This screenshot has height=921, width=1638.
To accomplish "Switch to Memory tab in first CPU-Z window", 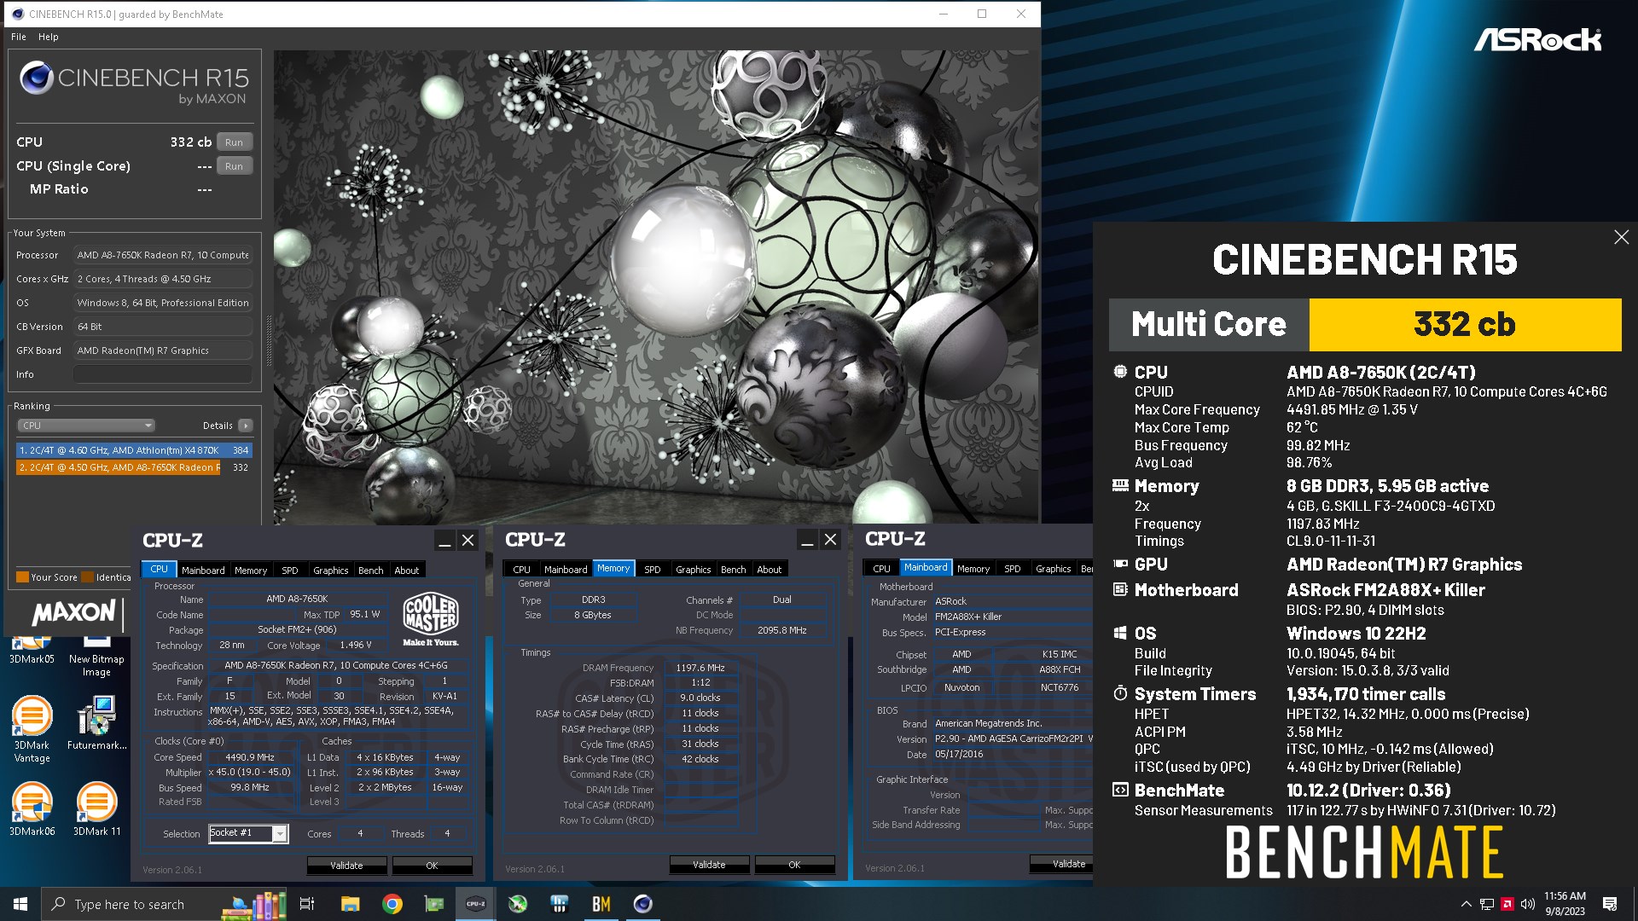I will click(251, 570).
